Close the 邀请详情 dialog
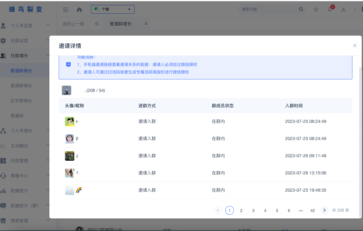This screenshot has height=231, width=363. pyautogui.click(x=355, y=46)
